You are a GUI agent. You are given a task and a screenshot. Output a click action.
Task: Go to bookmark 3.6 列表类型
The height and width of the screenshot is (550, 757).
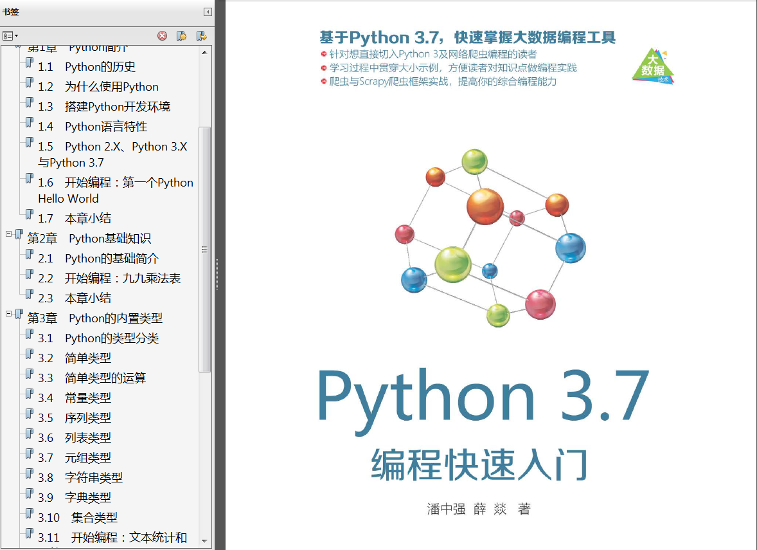(x=75, y=438)
